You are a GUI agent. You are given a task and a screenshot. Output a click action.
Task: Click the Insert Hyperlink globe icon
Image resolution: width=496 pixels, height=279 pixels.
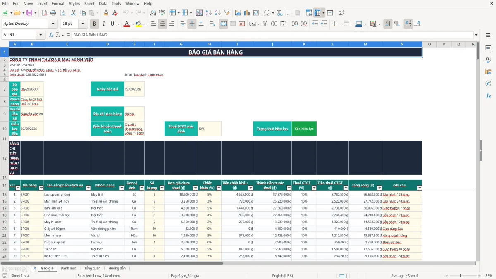pos(280,13)
